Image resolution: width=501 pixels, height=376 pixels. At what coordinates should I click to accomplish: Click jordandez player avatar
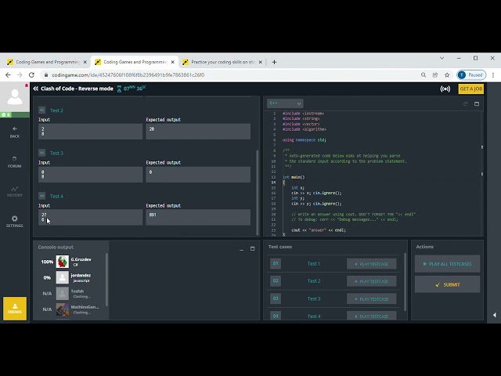63,277
